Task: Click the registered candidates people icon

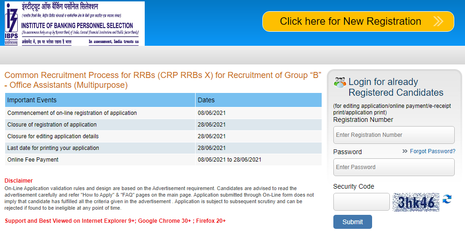Action: pos(339,82)
